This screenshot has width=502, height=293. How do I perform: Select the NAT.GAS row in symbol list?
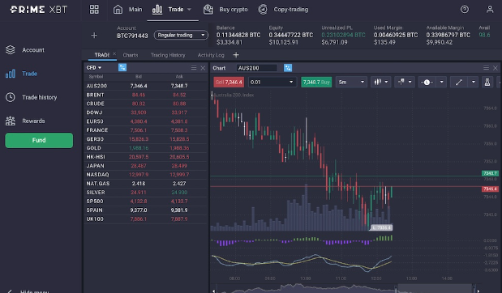146,184
